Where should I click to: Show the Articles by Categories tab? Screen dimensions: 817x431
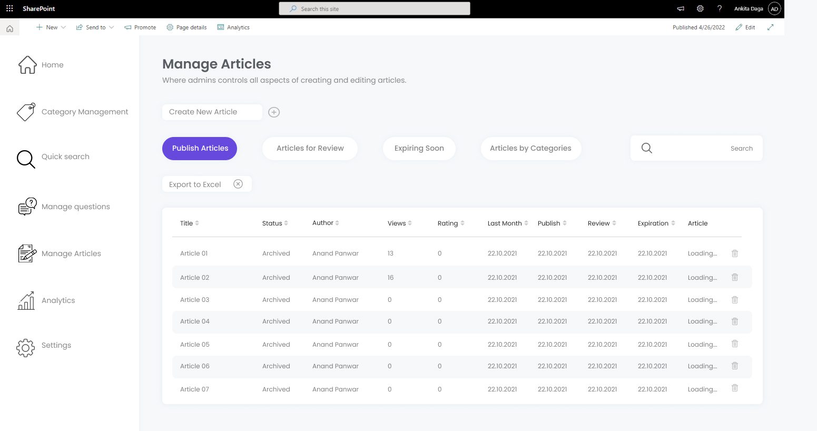(x=530, y=149)
